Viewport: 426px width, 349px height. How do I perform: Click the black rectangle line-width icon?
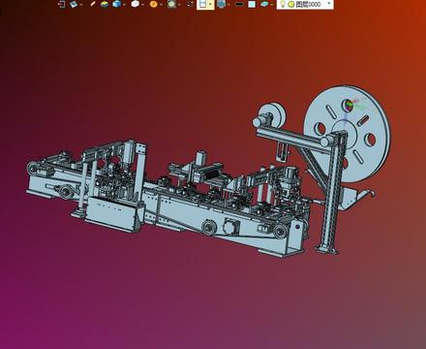pyautogui.click(x=239, y=4)
